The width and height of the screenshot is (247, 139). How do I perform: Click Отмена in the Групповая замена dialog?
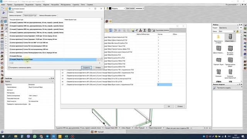click(x=98, y=68)
